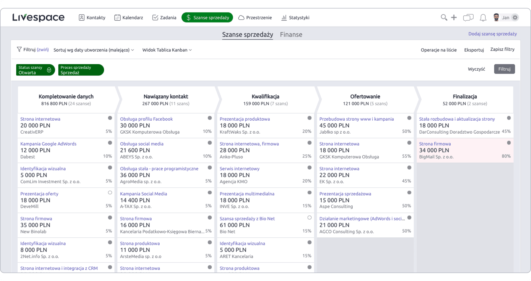Open the Sortuj wg daty utworzenia dropdown
Screen dimensions: 531x281
click(x=94, y=50)
